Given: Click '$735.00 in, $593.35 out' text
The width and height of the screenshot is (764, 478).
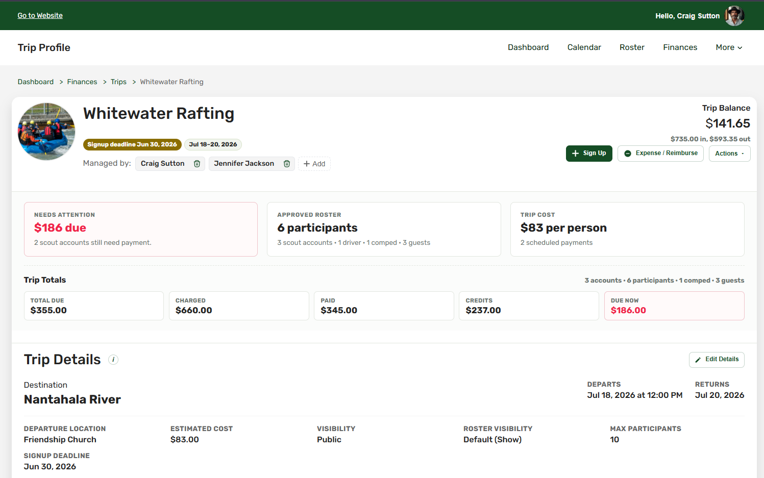Looking at the screenshot, I should pos(710,139).
